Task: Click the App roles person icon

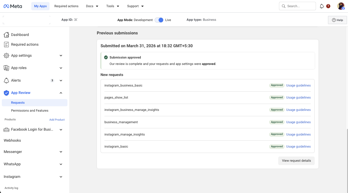Action: (x=6, y=68)
